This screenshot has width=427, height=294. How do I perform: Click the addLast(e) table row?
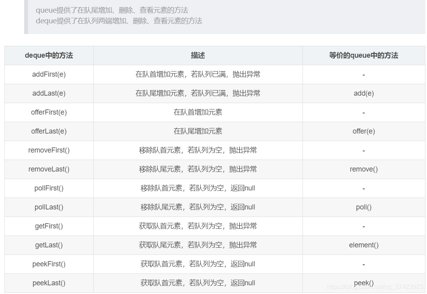(x=49, y=93)
